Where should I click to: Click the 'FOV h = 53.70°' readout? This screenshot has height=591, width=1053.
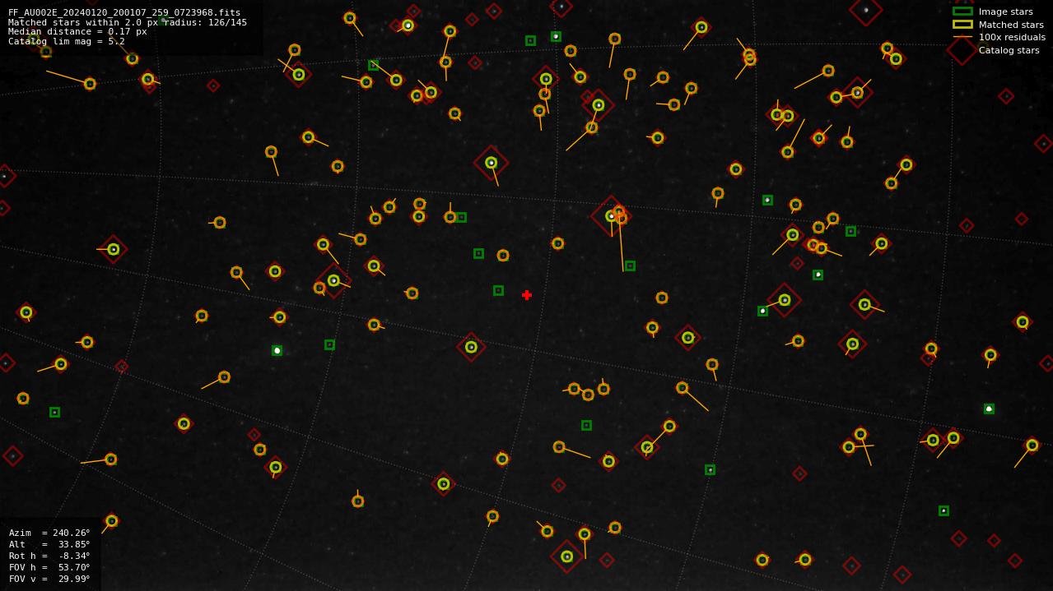49,567
